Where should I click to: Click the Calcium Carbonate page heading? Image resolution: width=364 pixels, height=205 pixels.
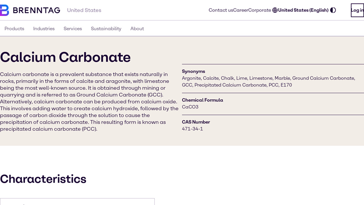click(x=65, y=57)
